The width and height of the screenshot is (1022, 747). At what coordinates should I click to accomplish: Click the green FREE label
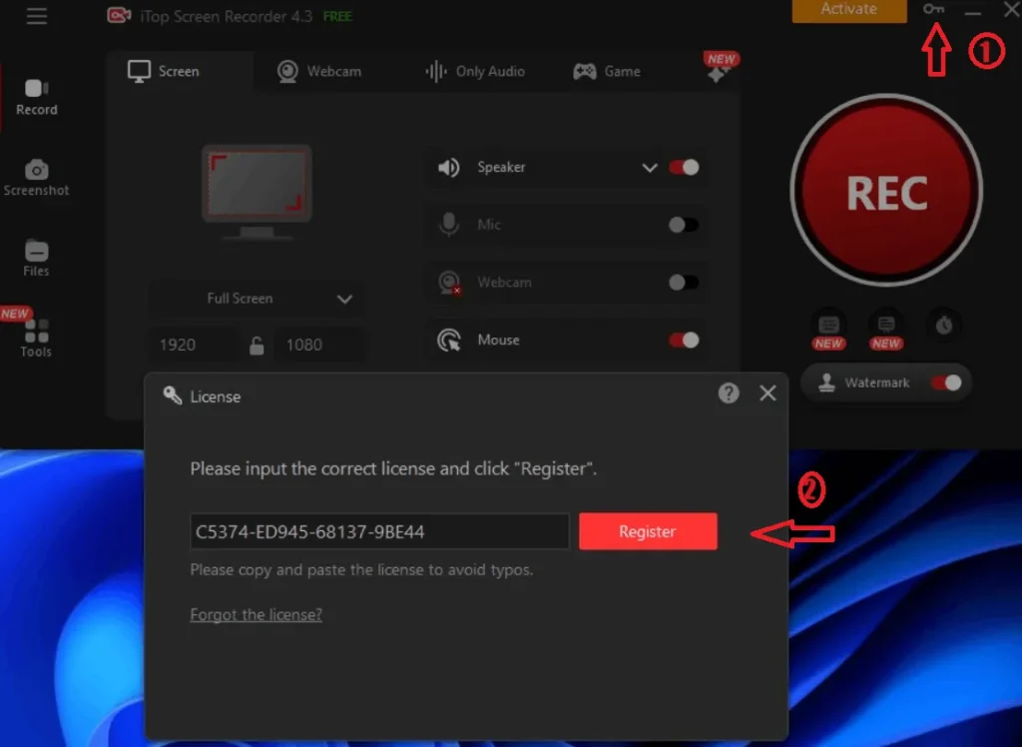337,16
